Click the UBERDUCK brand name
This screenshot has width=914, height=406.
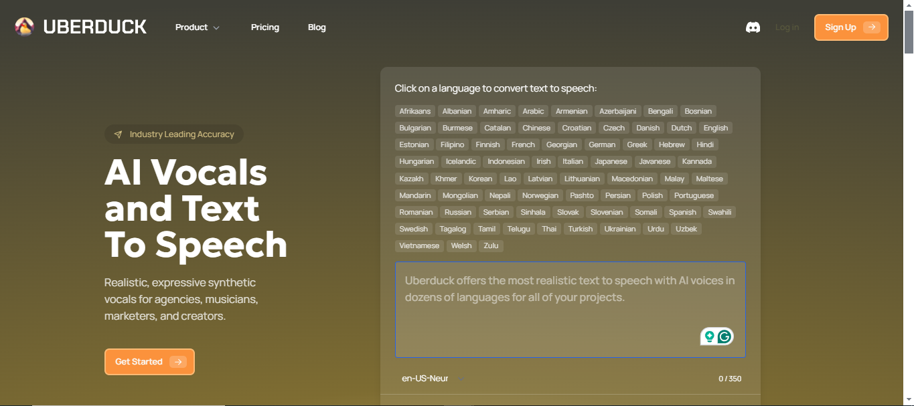pos(95,27)
